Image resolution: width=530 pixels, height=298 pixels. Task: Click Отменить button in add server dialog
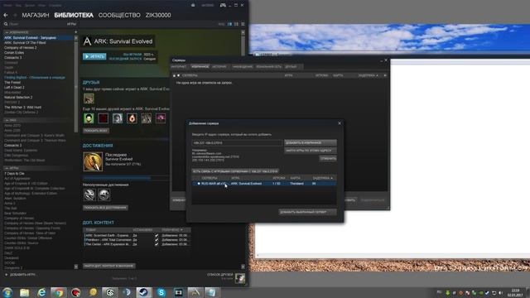[328, 158]
